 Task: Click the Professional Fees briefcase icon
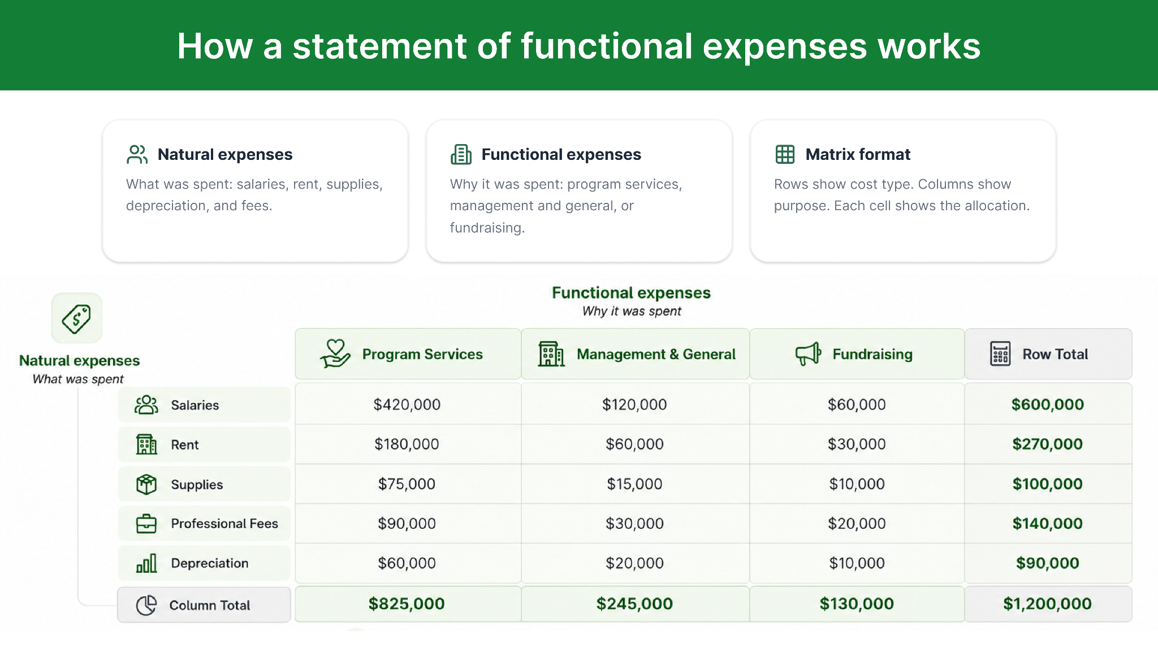tap(146, 524)
